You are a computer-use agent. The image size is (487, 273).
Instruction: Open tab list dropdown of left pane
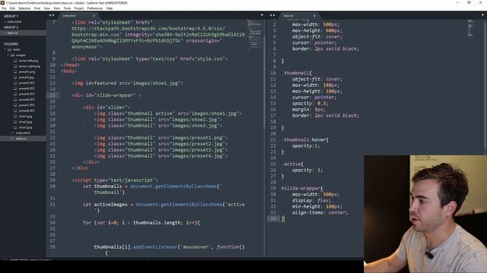262,15
